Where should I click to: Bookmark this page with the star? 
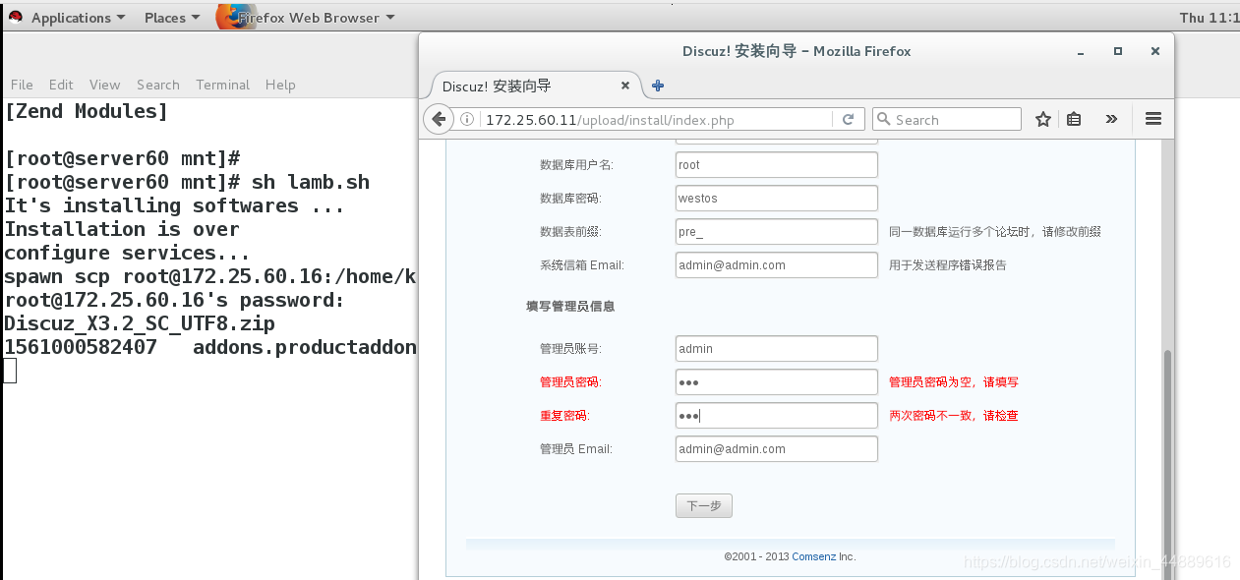coord(1043,120)
